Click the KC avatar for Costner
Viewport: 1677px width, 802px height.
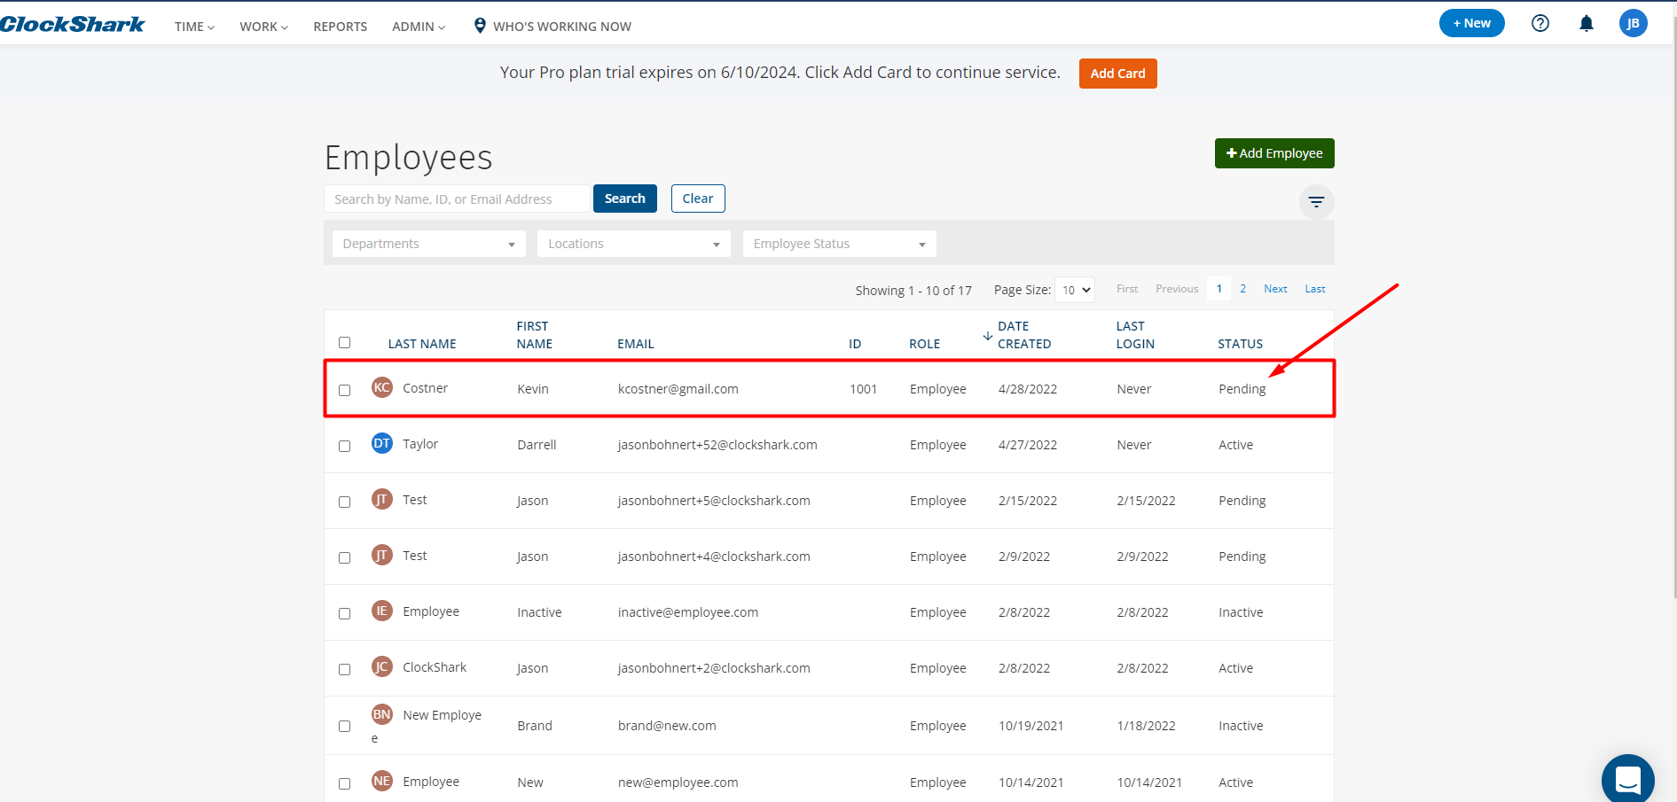(382, 387)
